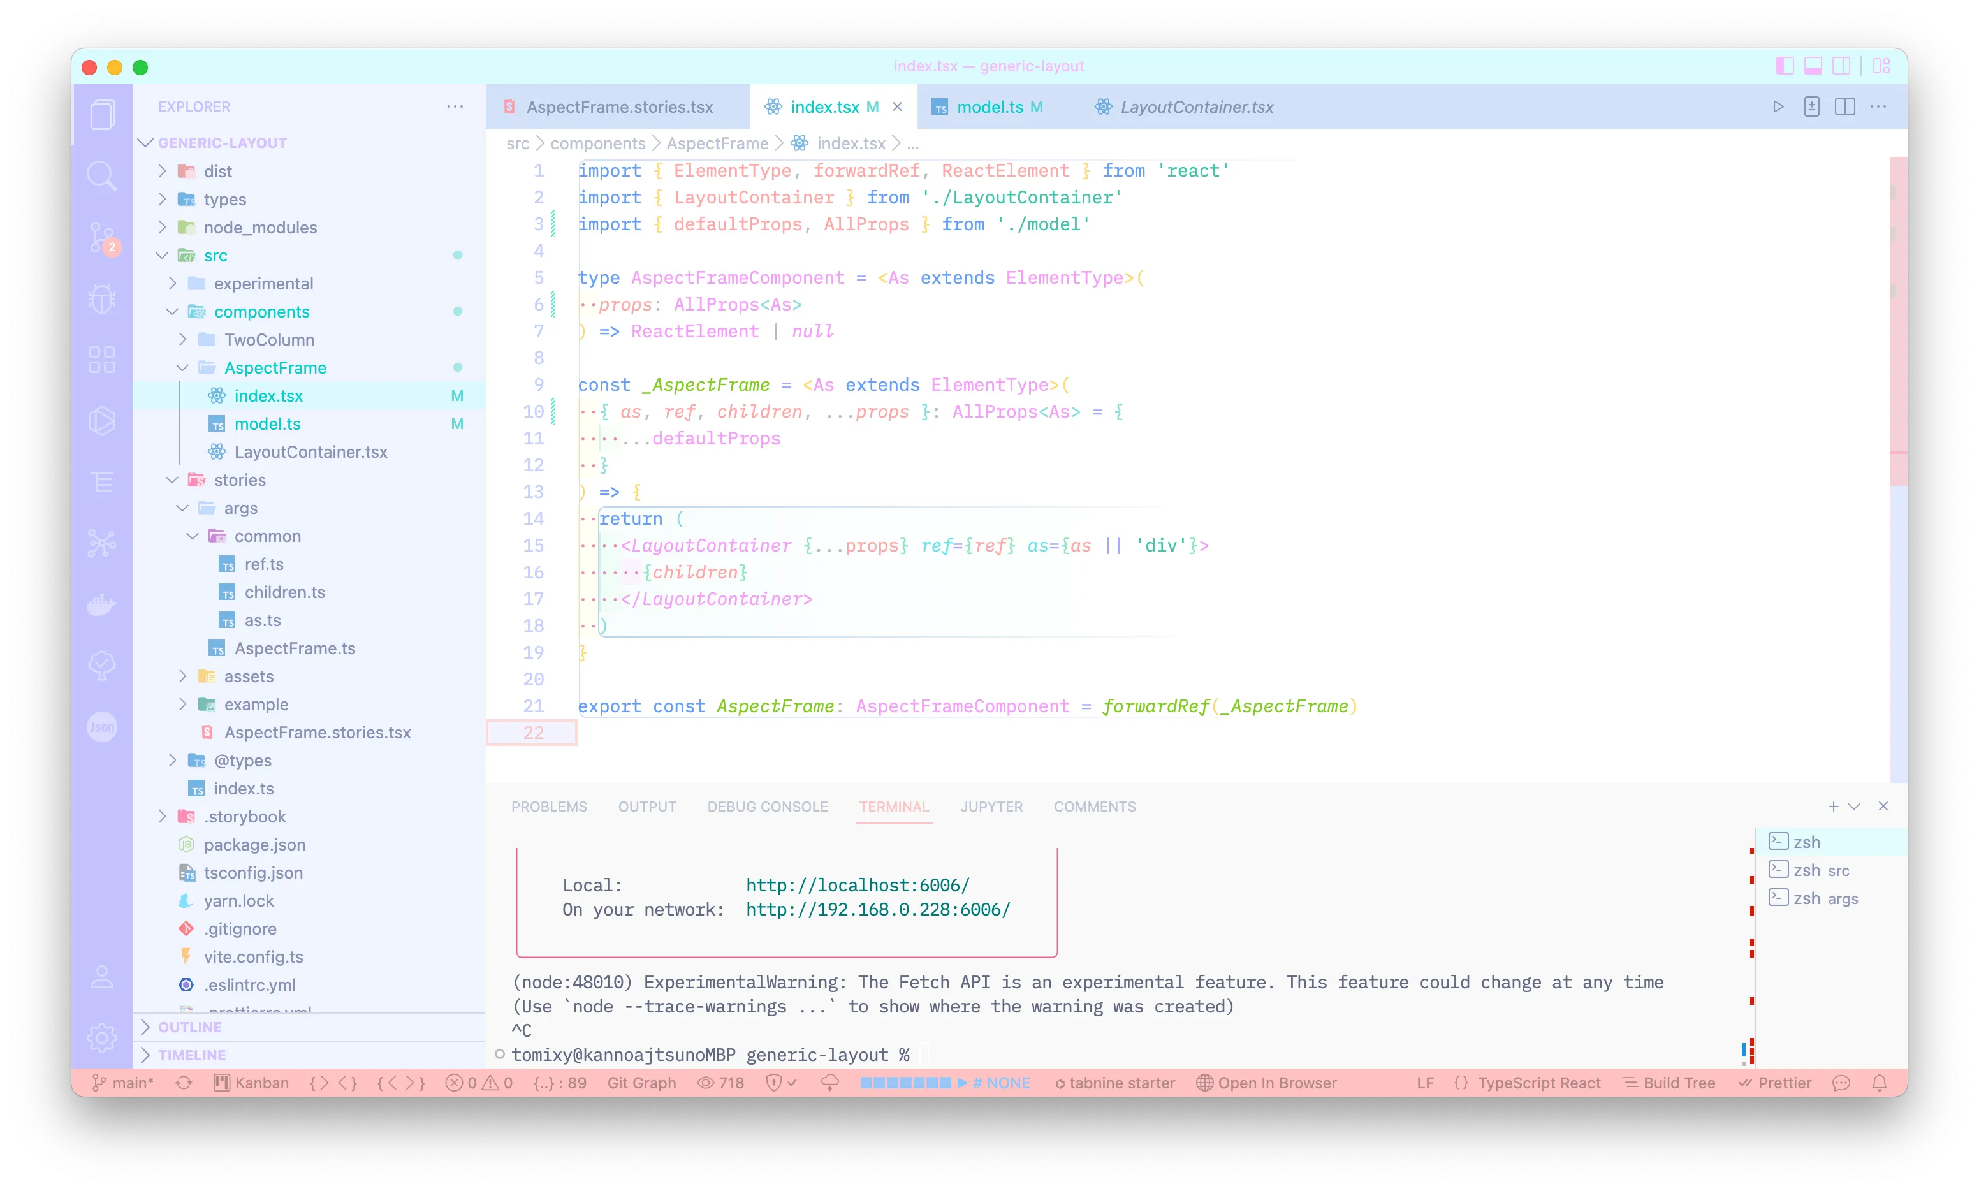Toggle secondary sidebar in title bar

tap(1841, 66)
